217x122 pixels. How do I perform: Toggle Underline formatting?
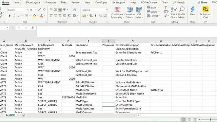[18, 16]
